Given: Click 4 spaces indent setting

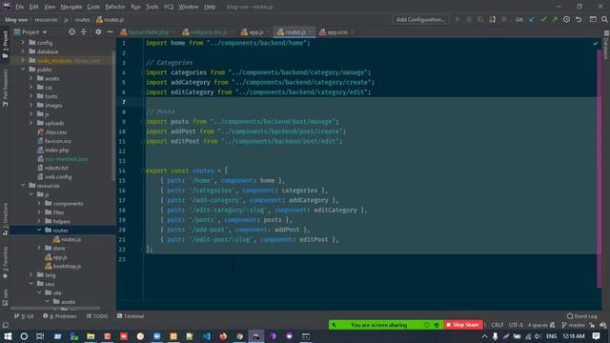Looking at the screenshot, I should pos(538,325).
